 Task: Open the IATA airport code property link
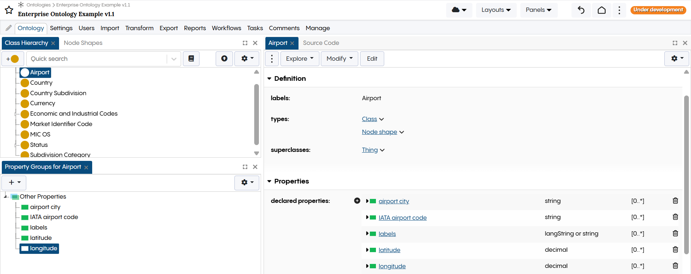click(402, 218)
